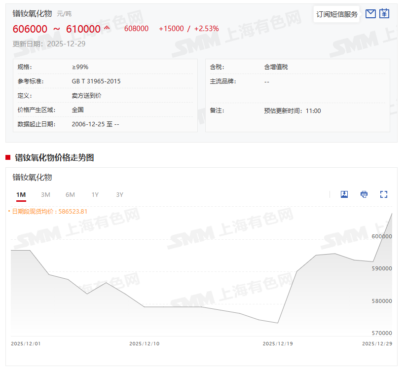Click the spot average price 586523.81 label
Viewport: 404px width, 372px height.
tap(49, 211)
